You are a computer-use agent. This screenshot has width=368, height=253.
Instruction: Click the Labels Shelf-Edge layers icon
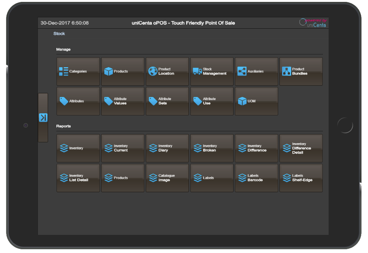287,178
